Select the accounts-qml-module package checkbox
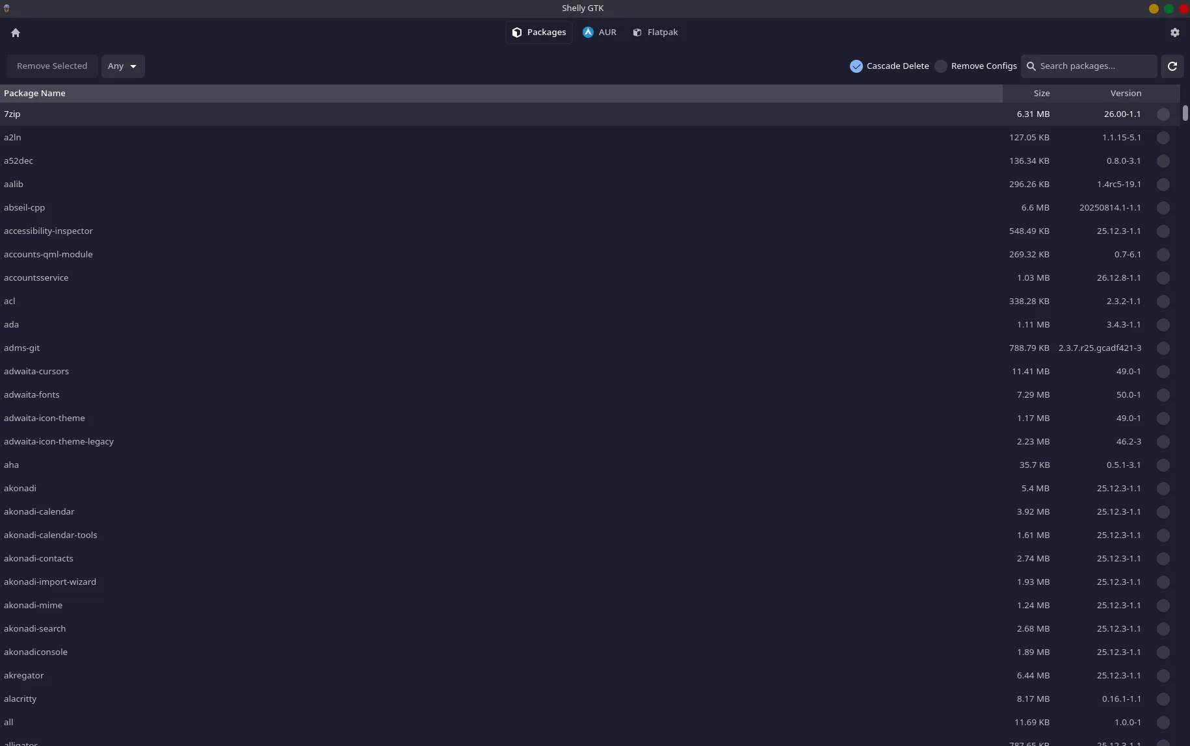1190x746 pixels. 1163,255
